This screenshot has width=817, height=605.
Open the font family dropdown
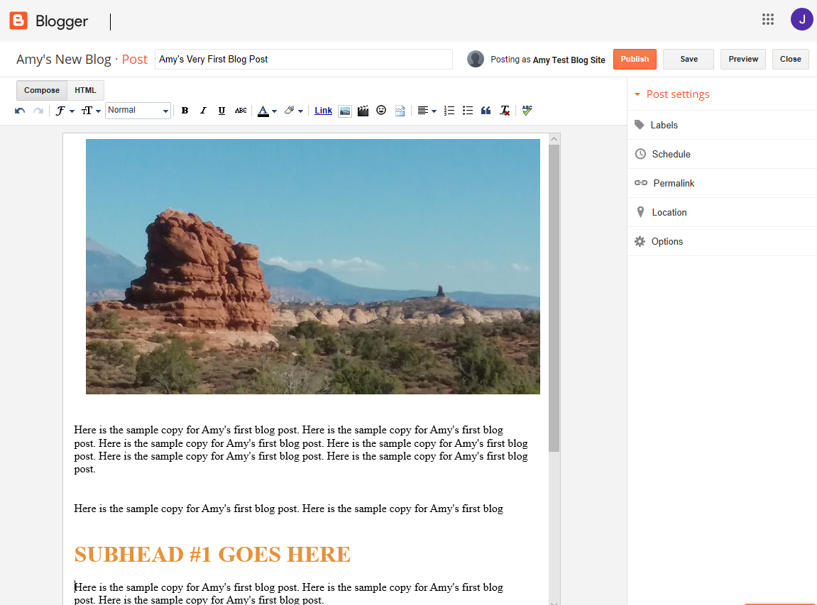pyautogui.click(x=65, y=111)
